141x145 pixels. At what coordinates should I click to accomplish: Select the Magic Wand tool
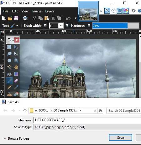coord(9,67)
